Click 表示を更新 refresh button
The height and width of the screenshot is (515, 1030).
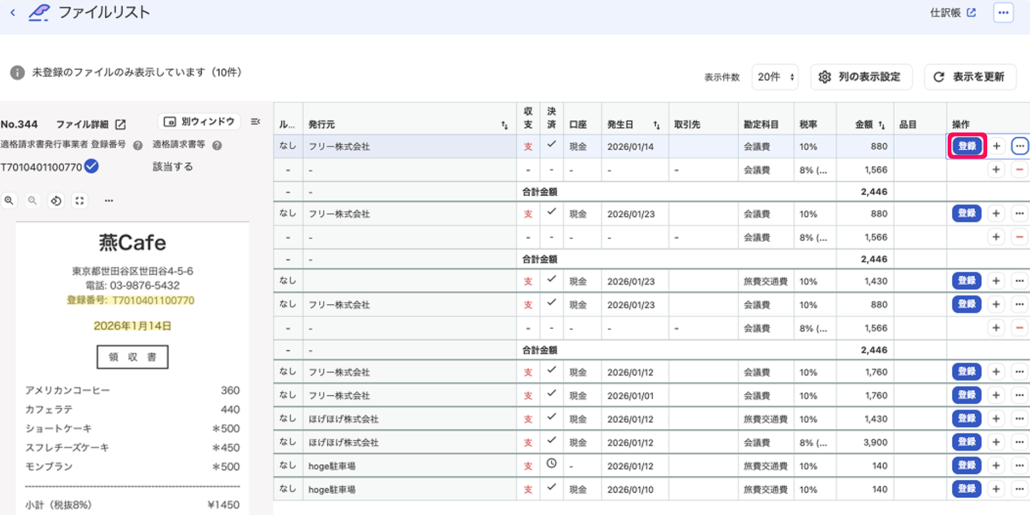[970, 77]
